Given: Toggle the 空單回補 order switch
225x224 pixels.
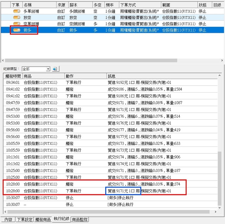Looking at the screenshot, I should pyautogui.click(x=17, y=24).
